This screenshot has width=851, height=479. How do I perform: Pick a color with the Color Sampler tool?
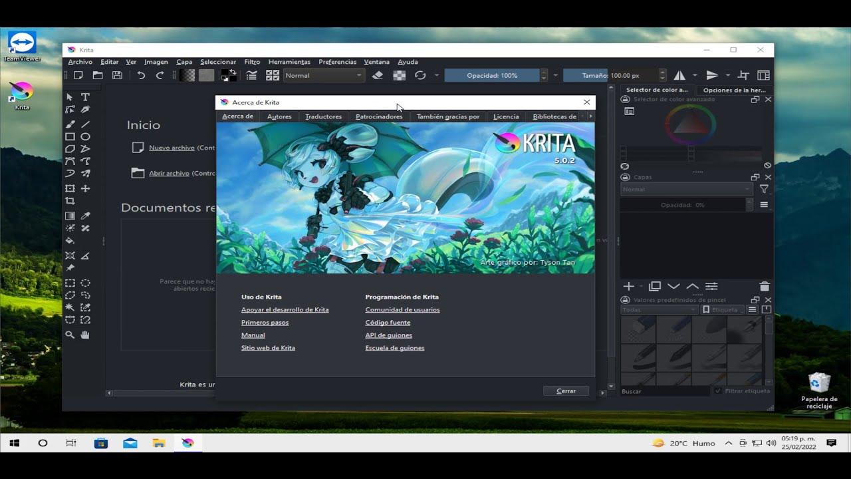(x=85, y=215)
